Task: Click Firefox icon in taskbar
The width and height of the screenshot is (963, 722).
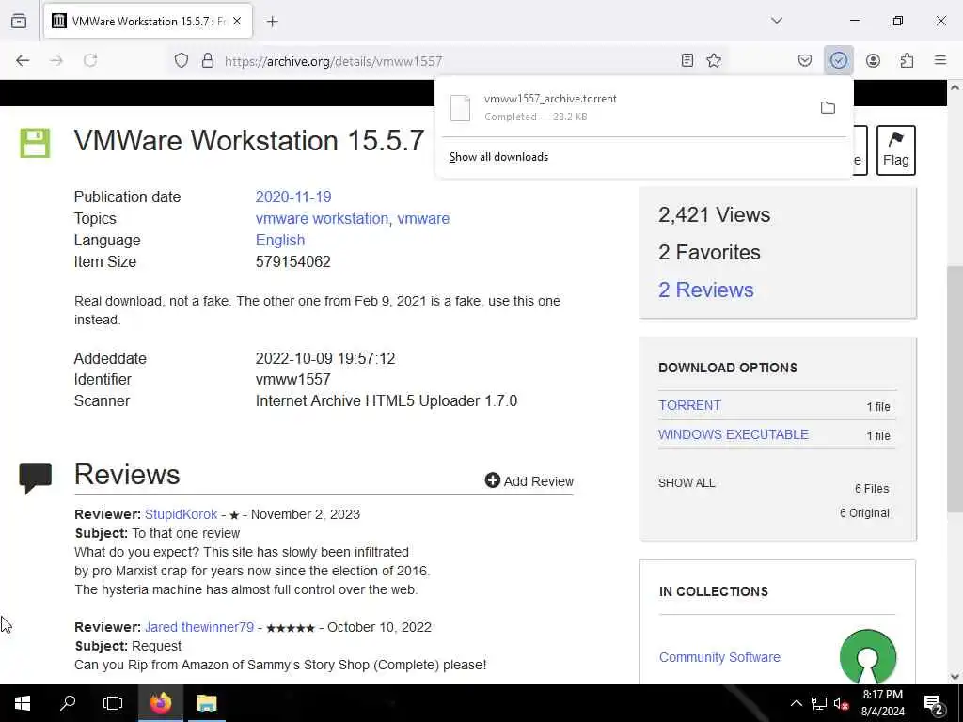Action: coord(161,703)
